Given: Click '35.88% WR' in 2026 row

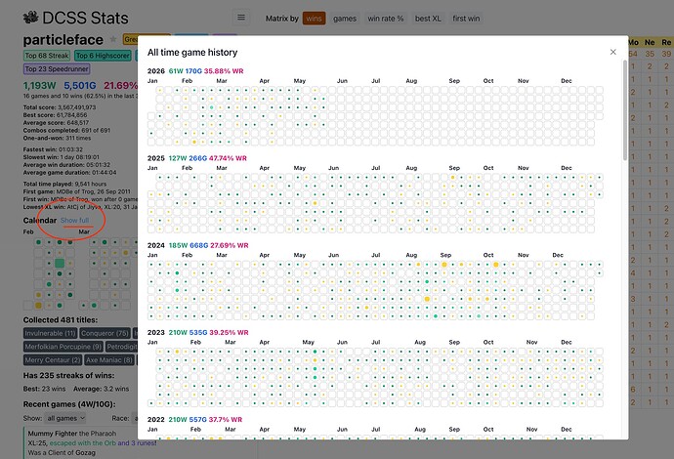Looking at the screenshot, I should pyautogui.click(x=224, y=71).
